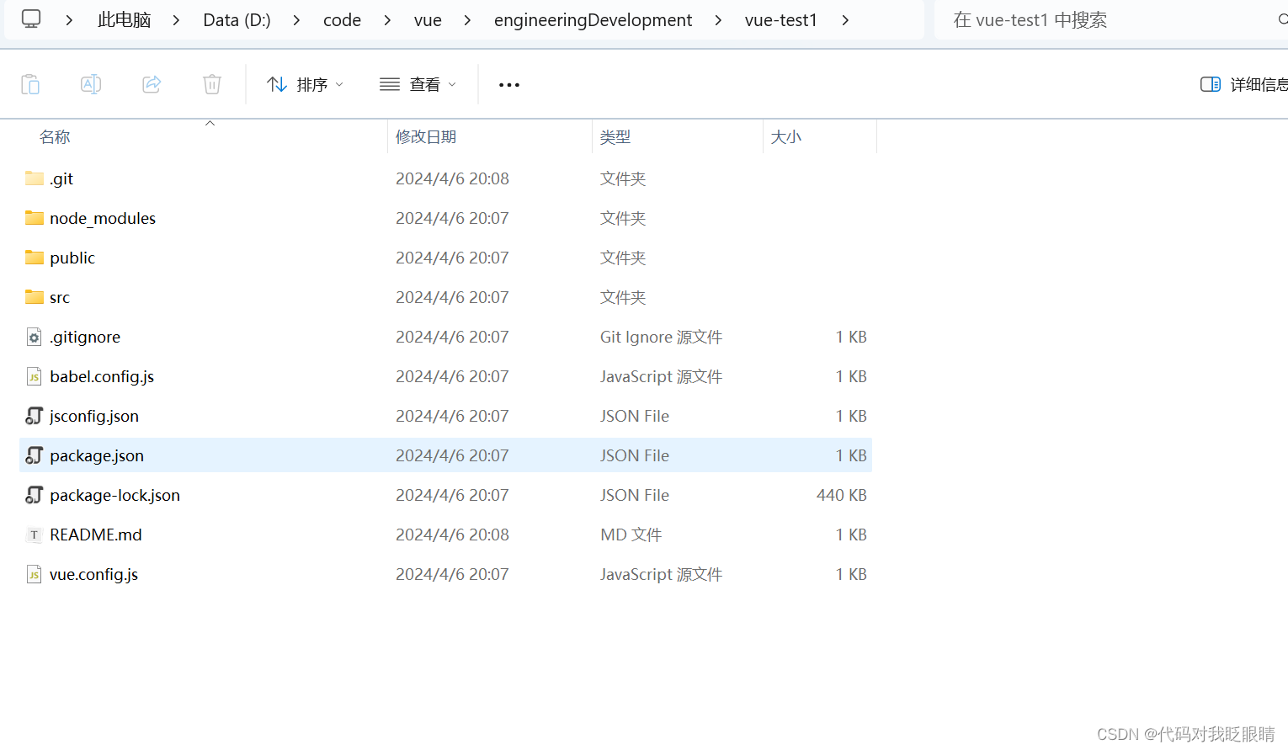
Task: Click the jsconfig.json file icon
Action: pyautogui.click(x=34, y=416)
